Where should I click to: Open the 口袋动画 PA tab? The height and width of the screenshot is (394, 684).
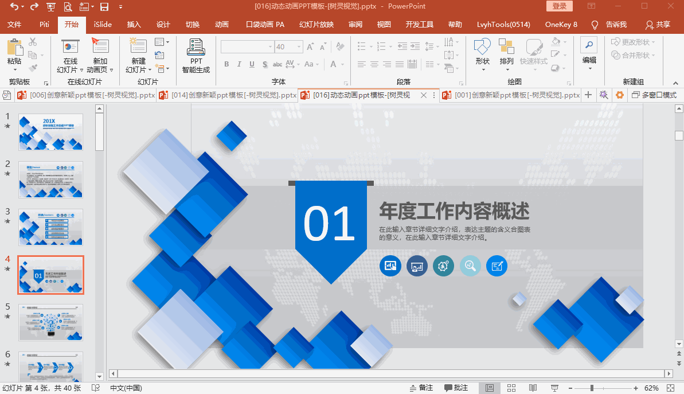click(x=265, y=25)
